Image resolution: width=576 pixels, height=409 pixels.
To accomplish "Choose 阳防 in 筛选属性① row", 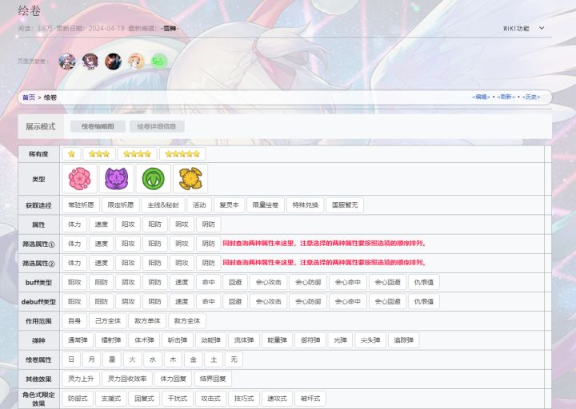I will pos(155,244).
